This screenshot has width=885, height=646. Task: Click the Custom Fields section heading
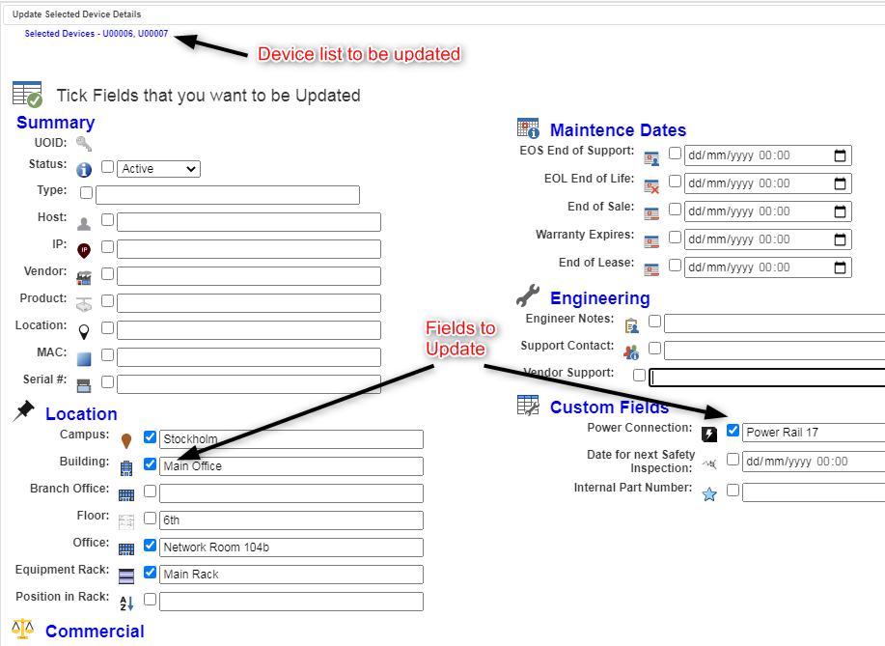610,407
